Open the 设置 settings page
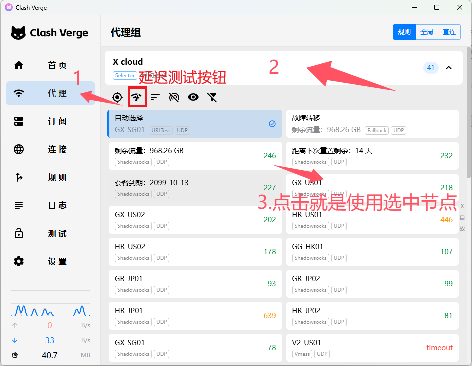 point(50,261)
